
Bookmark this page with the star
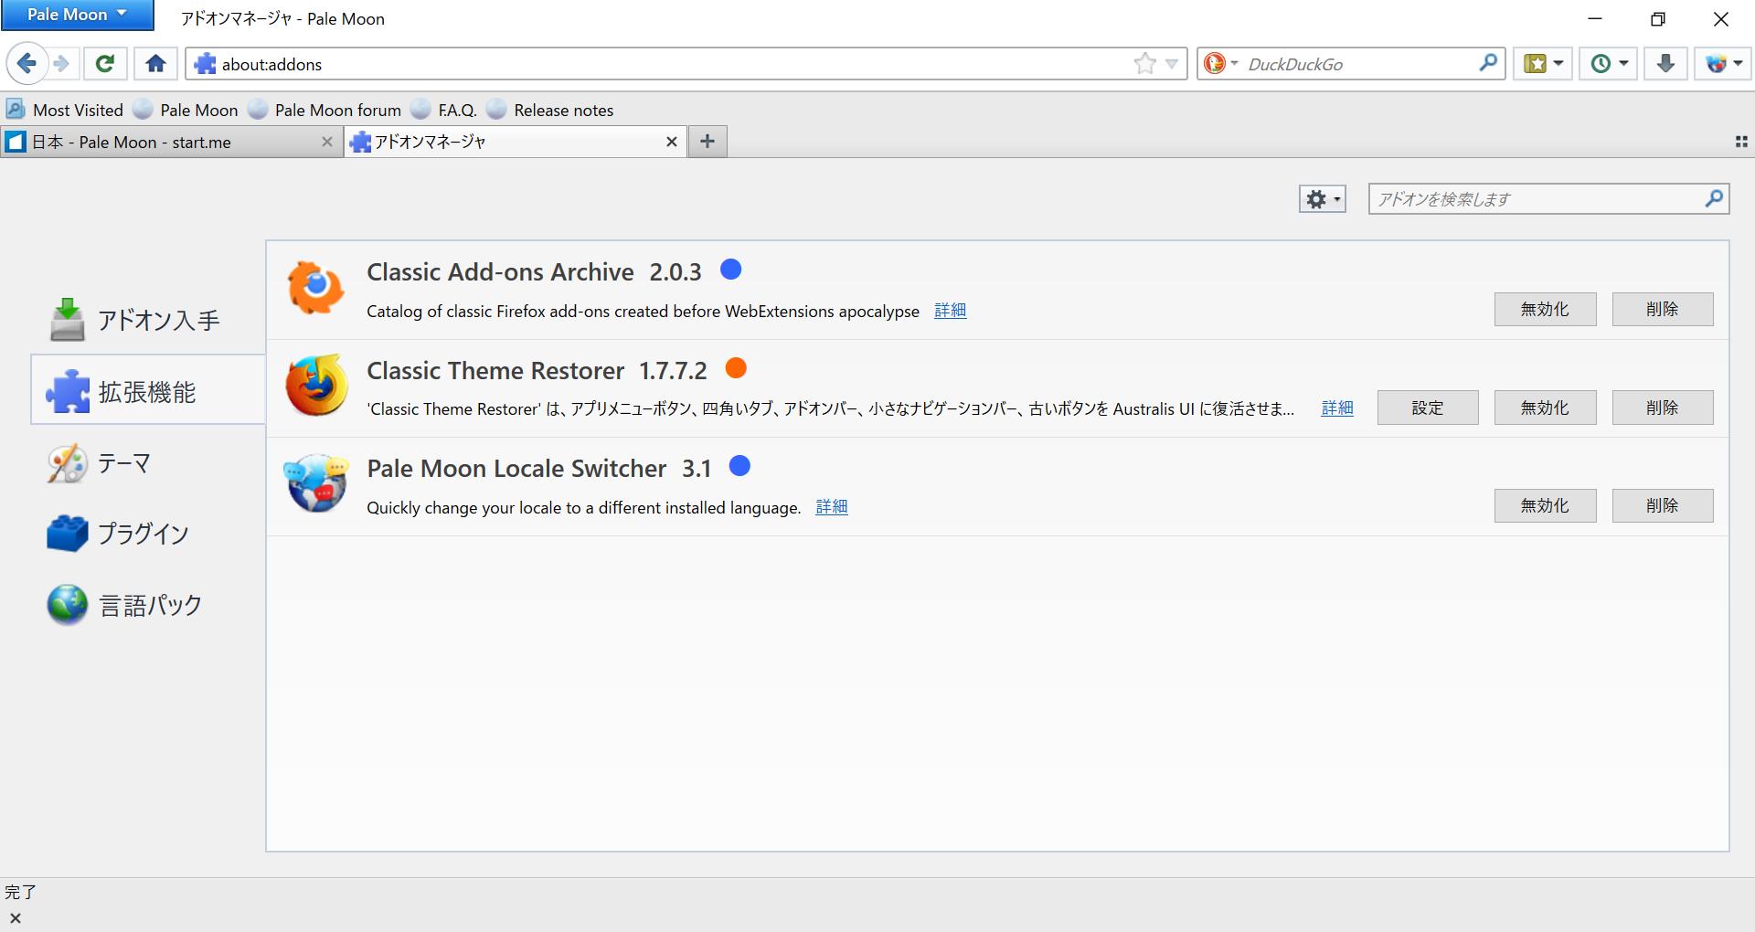pos(1144,64)
